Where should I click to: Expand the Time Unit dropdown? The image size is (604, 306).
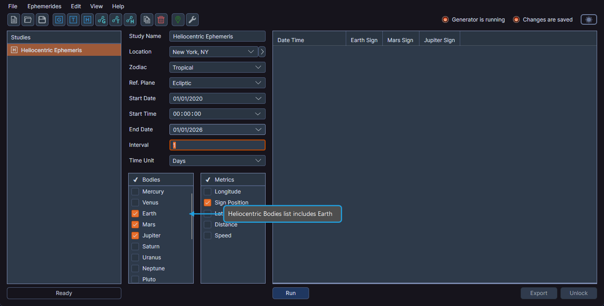217,161
